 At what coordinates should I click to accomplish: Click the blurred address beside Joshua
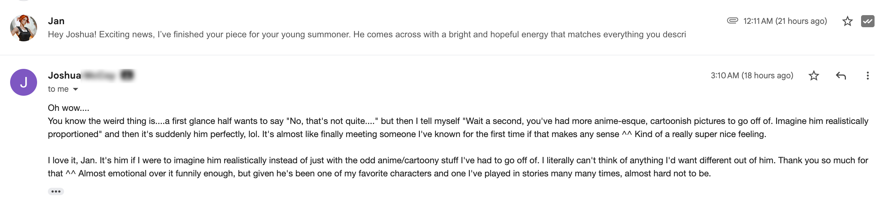coord(108,75)
